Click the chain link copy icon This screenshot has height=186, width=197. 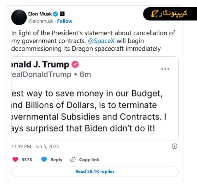[73, 160]
